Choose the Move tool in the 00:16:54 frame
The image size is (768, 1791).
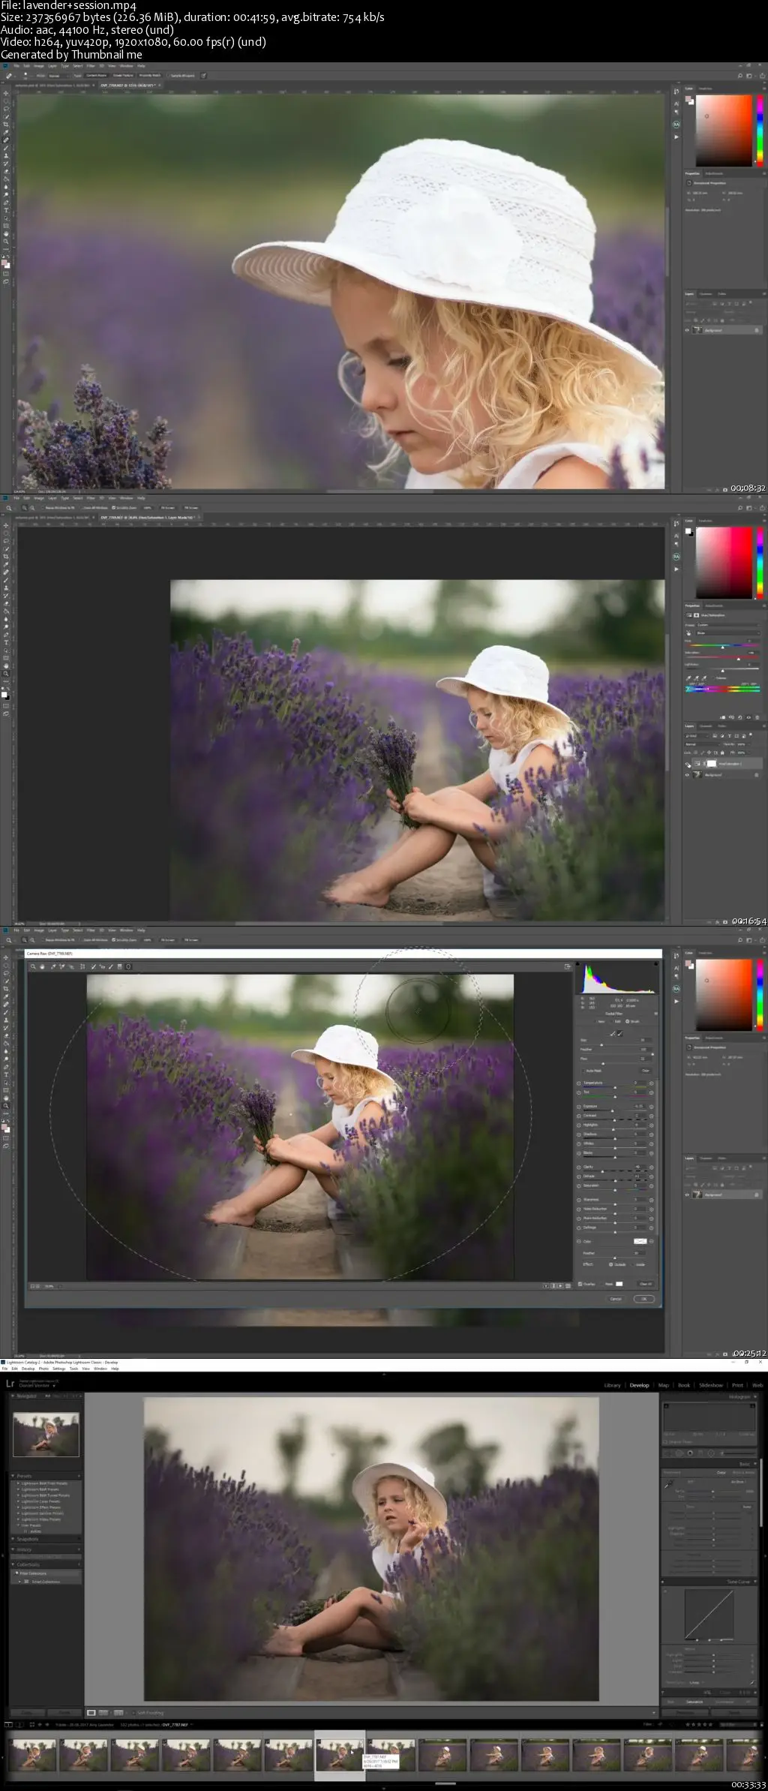coord(6,525)
